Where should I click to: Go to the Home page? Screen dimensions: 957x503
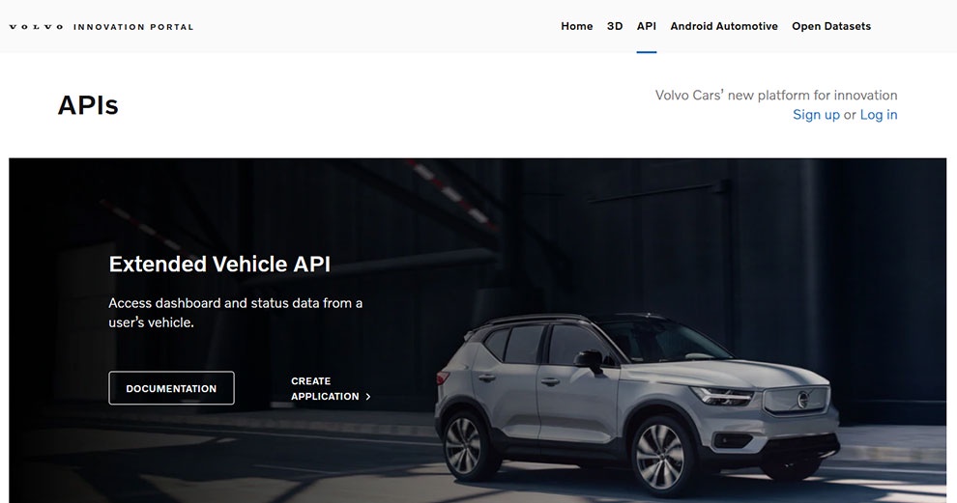click(577, 26)
